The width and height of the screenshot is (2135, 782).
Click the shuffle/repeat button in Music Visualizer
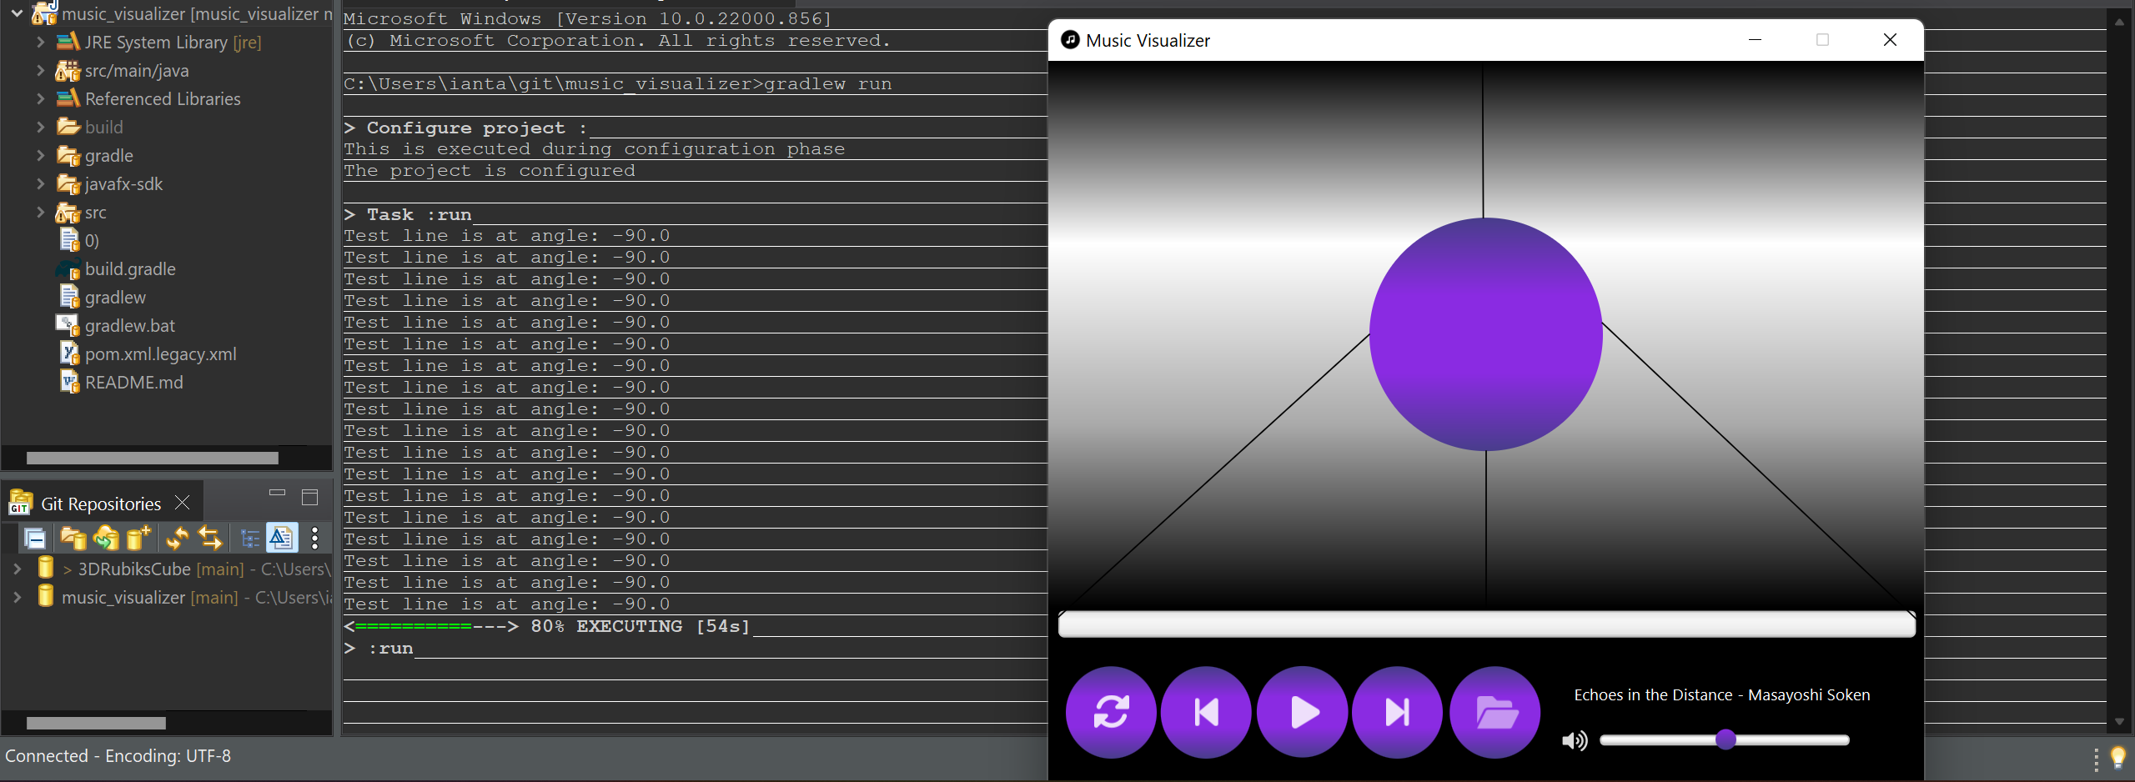(1111, 712)
